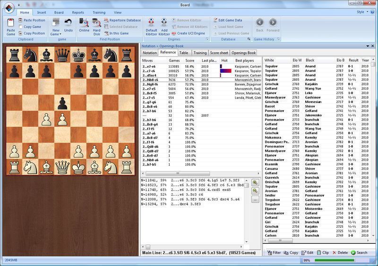Click the Hard Disk search icon
This screenshot has width=378, height=266.
pos(97,26)
